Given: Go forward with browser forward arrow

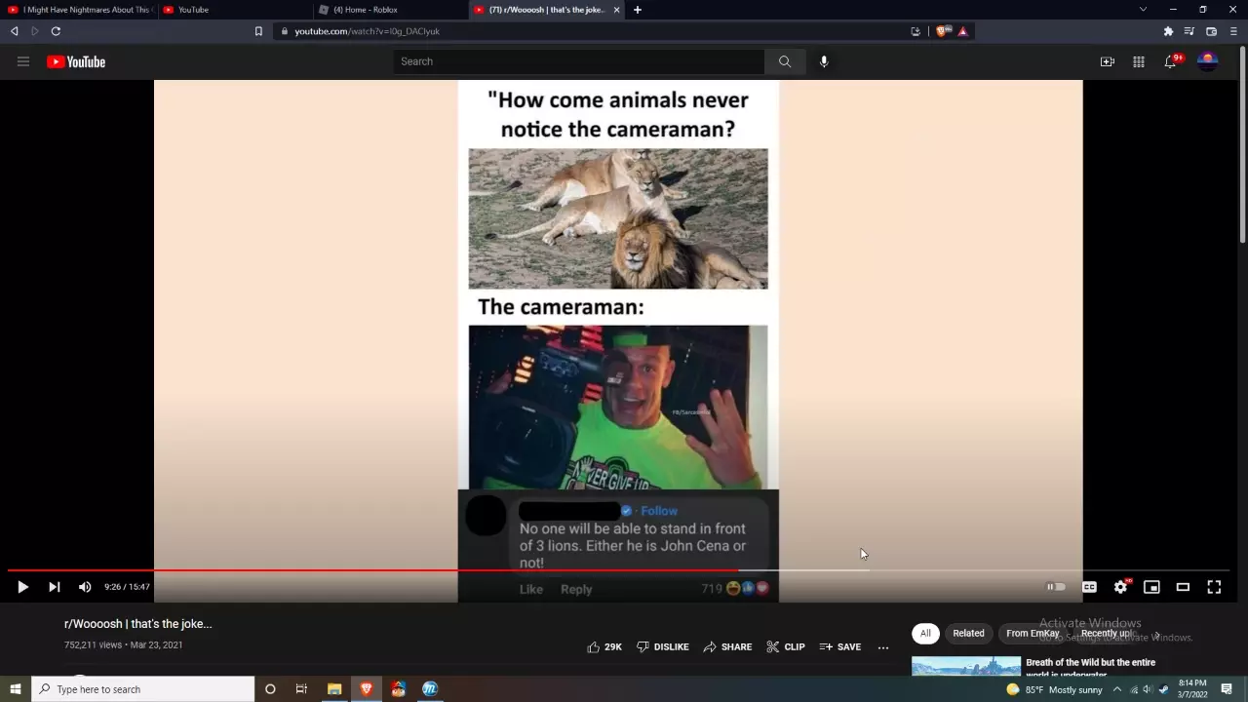Looking at the screenshot, I should point(35,31).
